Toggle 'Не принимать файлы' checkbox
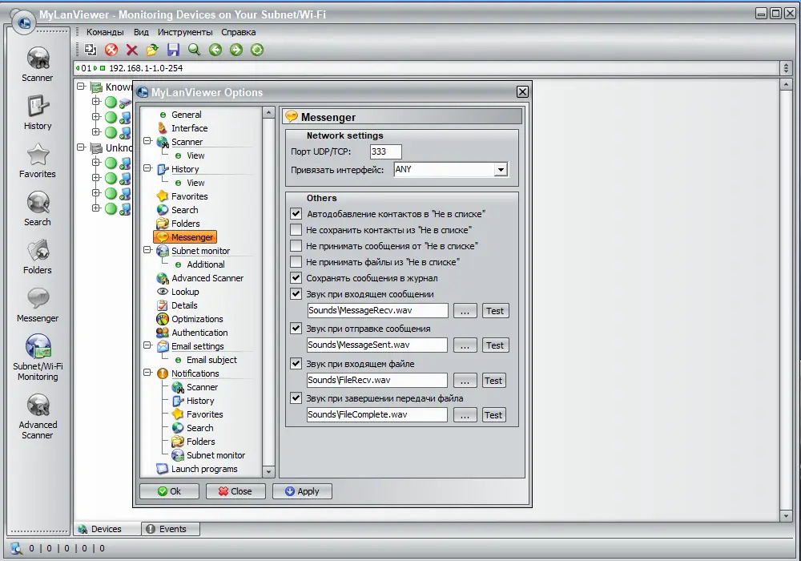The width and height of the screenshot is (801, 561). pos(296,262)
